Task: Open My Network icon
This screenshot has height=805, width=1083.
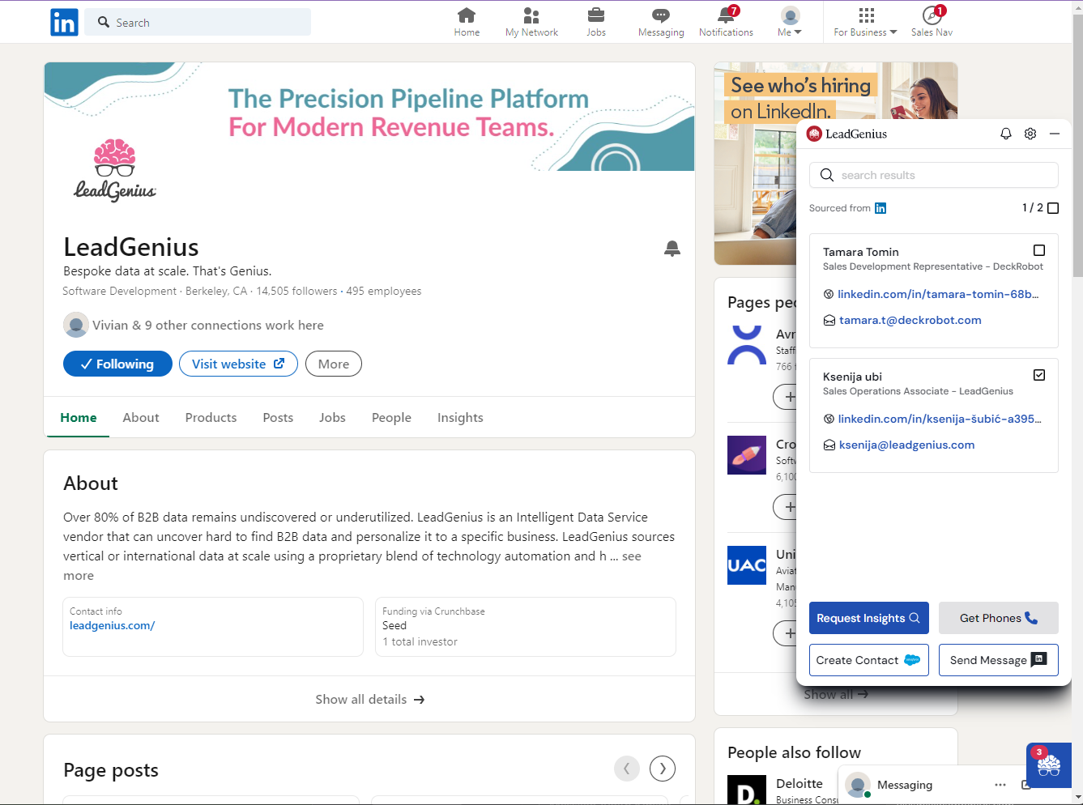Action: coord(531,22)
